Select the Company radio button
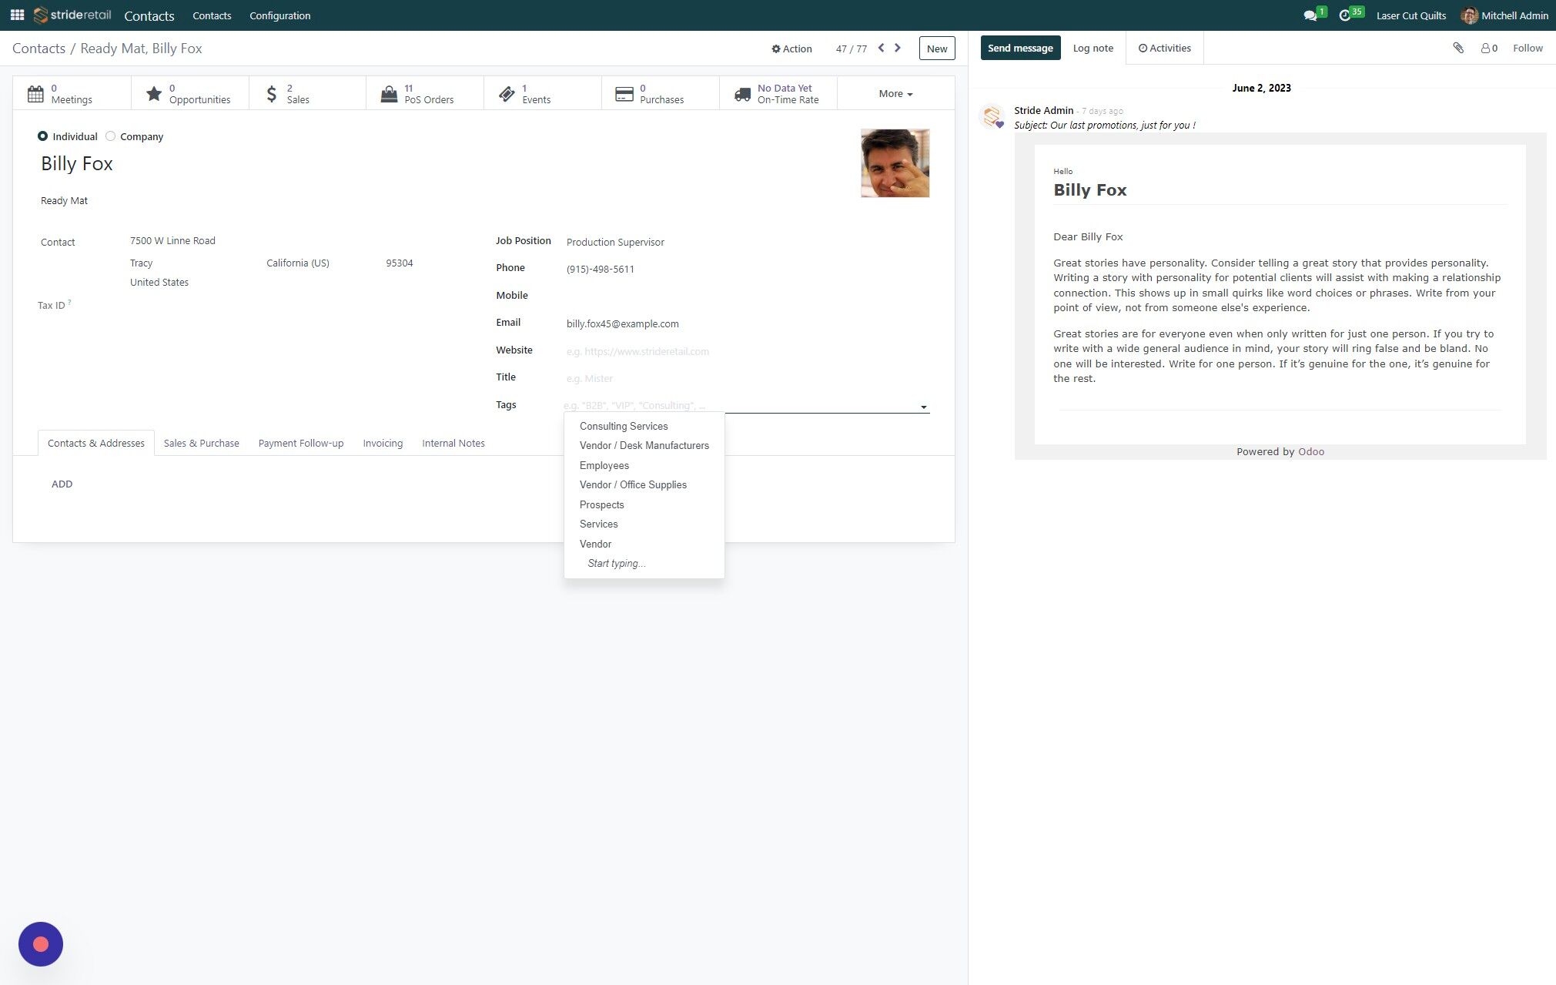Image resolution: width=1556 pixels, height=985 pixels. (x=111, y=136)
